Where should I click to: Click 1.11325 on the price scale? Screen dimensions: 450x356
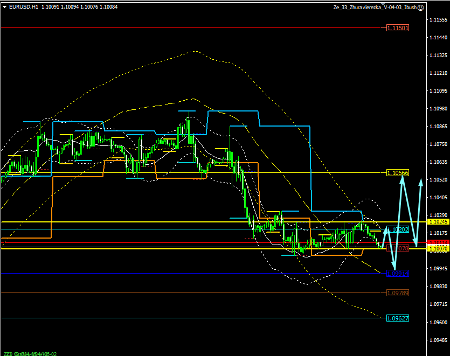click(x=438, y=55)
